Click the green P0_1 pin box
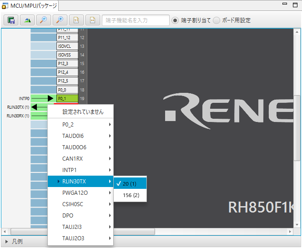Viewport: 302px width, 248px height. 67,98
